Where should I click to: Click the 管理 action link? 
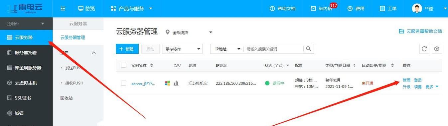click(406, 80)
